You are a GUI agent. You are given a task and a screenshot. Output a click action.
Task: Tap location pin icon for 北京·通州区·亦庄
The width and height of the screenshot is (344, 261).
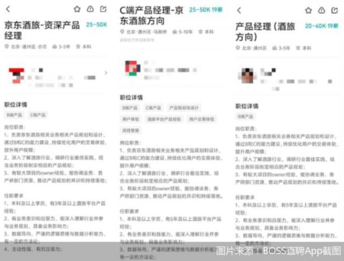(7, 47)
